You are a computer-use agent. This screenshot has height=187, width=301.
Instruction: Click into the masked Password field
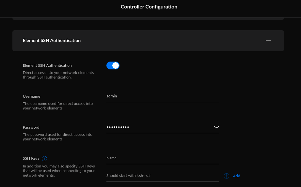158,127
